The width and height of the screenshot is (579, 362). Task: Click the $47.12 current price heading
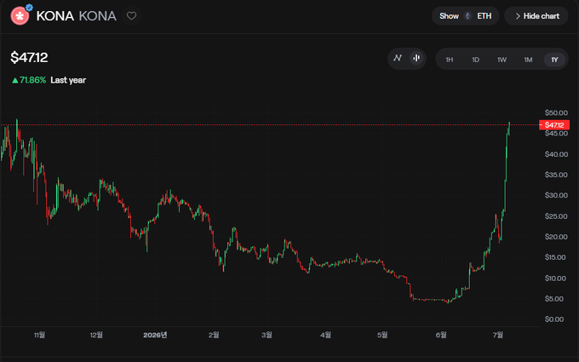tap(29, 57)
